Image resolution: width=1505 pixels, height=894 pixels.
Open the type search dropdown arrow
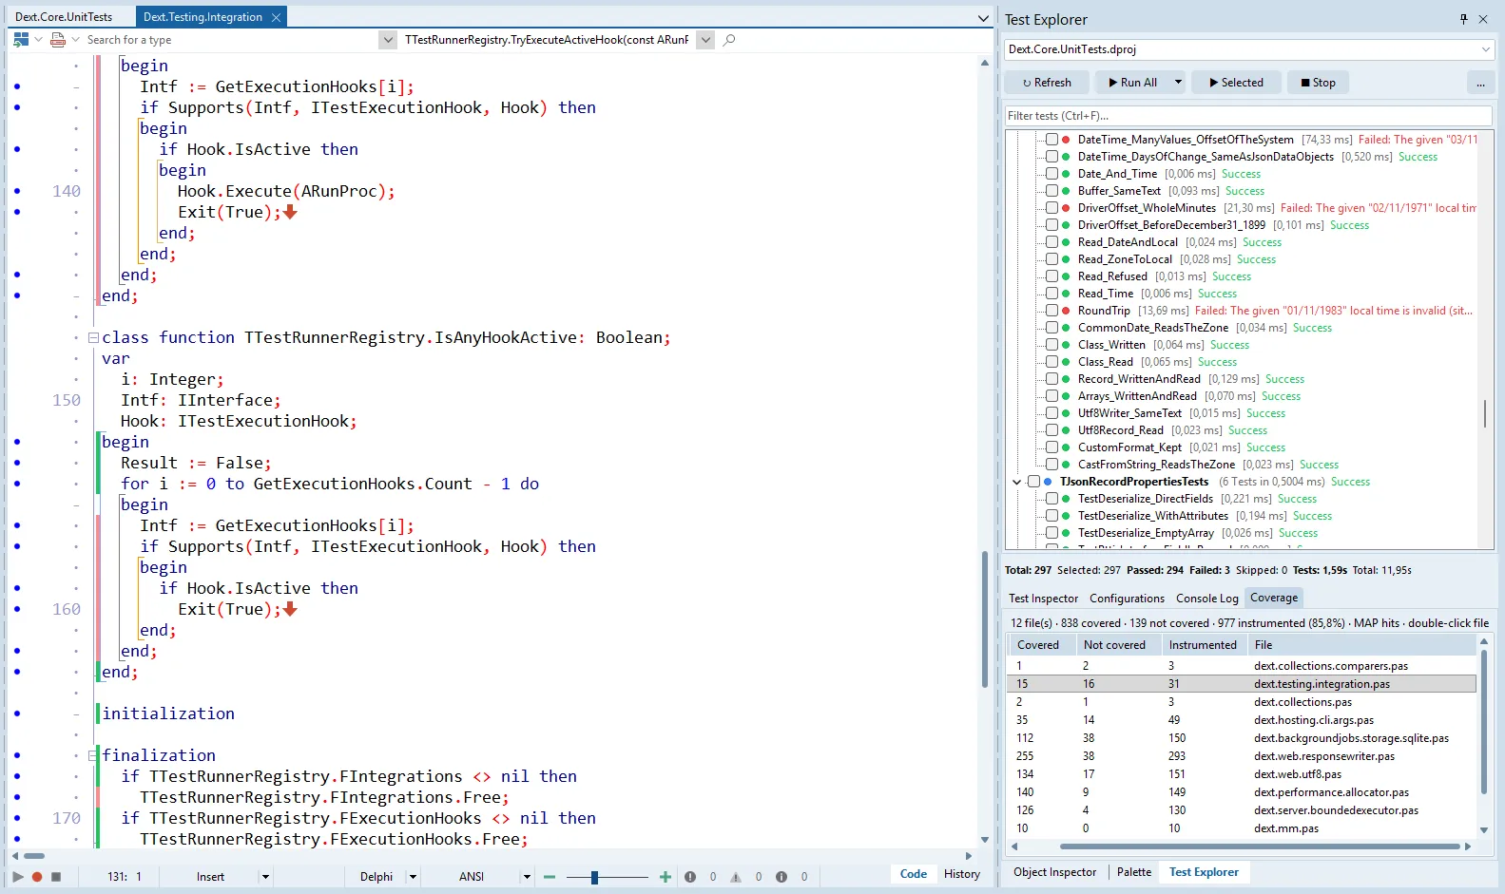tap(387, 40)
